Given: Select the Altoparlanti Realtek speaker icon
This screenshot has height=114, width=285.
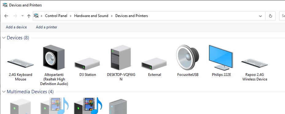Looking at the screenshot, I should [x=54, y=57].
